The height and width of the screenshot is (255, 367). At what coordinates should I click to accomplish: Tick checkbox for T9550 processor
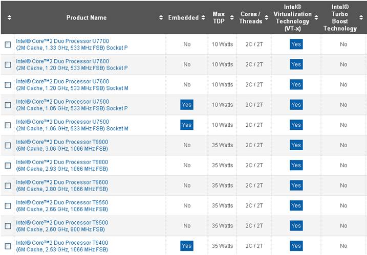[8, 205]
